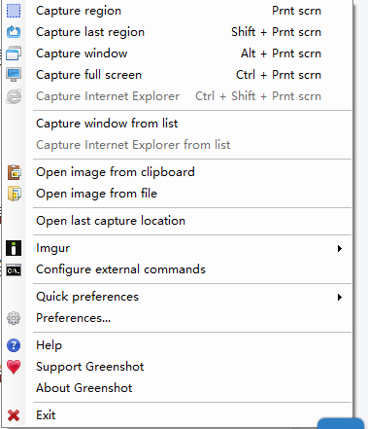
Task: Click the 'Prnt scrn' shortcut text
Action: click(x=296, y=11)
